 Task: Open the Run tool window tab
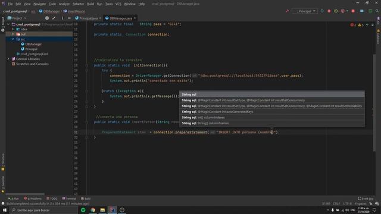click(14, 199)
